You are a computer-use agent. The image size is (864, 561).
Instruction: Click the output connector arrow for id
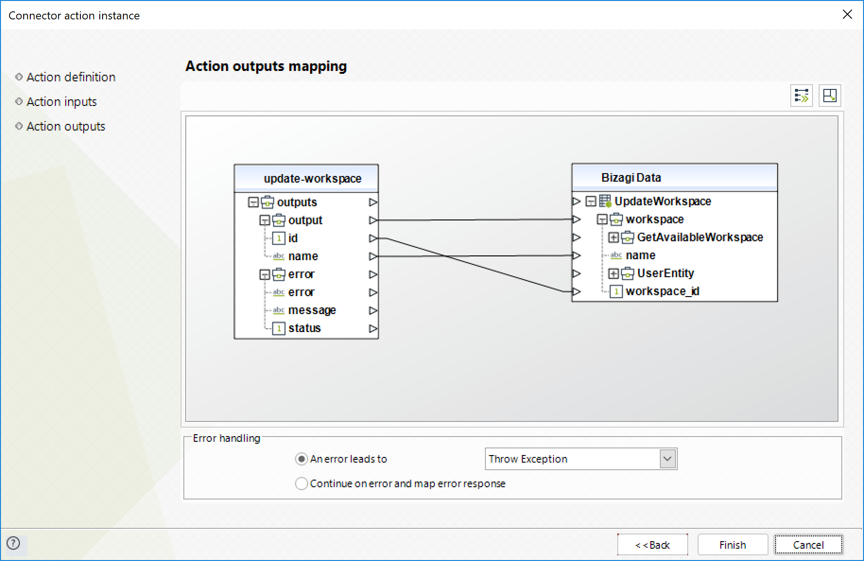tap(373, 238)
